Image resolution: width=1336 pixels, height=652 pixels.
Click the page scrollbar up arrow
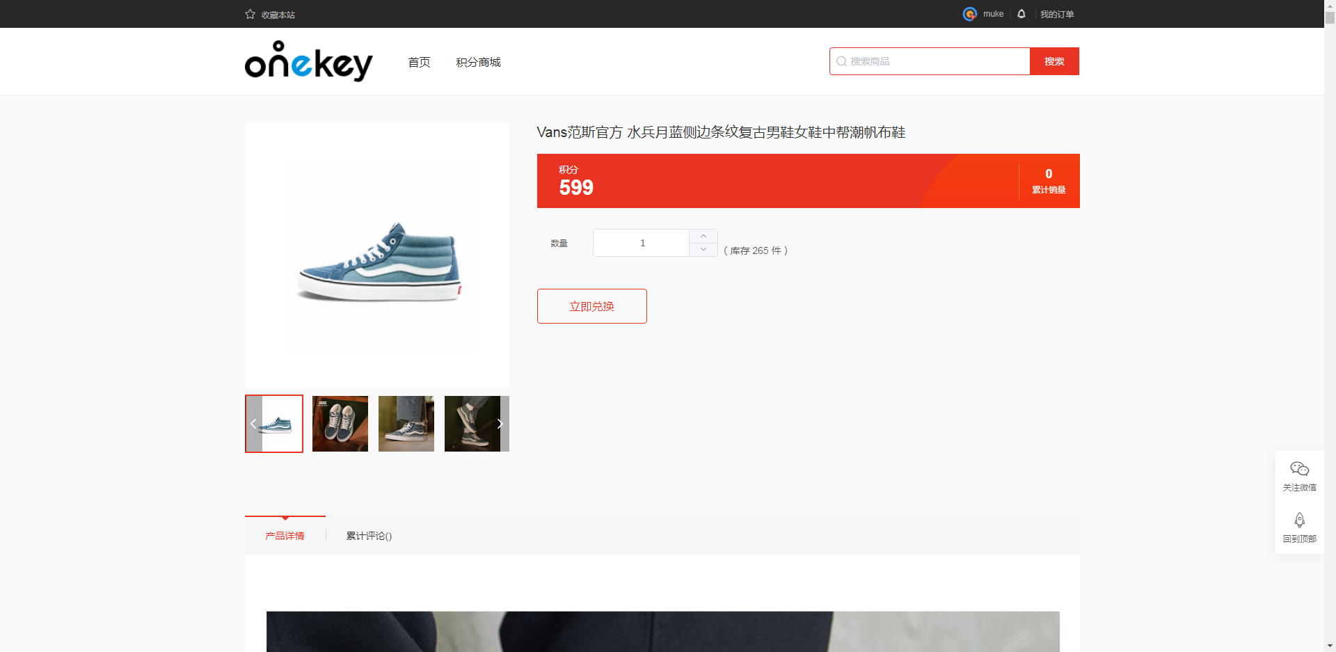(1330, 6)
